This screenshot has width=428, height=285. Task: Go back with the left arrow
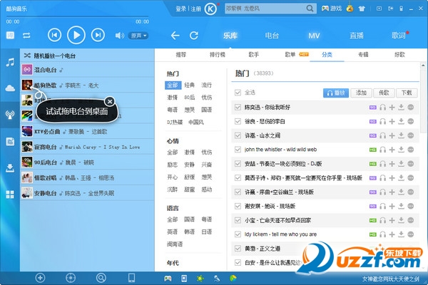point(175,36)
